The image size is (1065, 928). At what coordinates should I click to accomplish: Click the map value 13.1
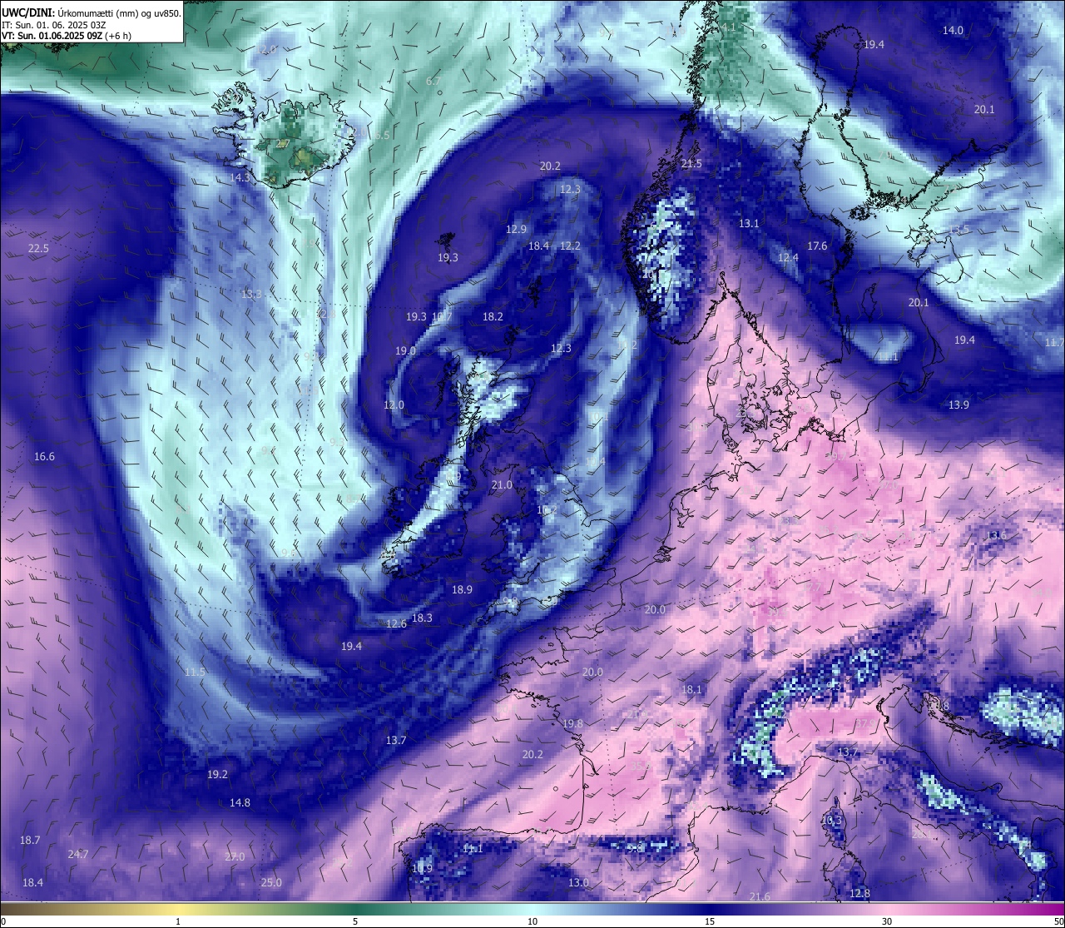749,224
